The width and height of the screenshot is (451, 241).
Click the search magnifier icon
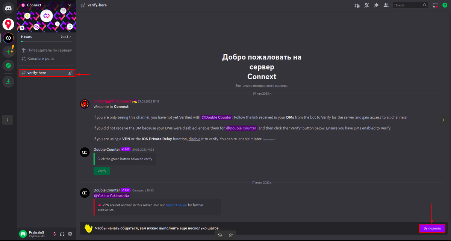tap(425, 5)
